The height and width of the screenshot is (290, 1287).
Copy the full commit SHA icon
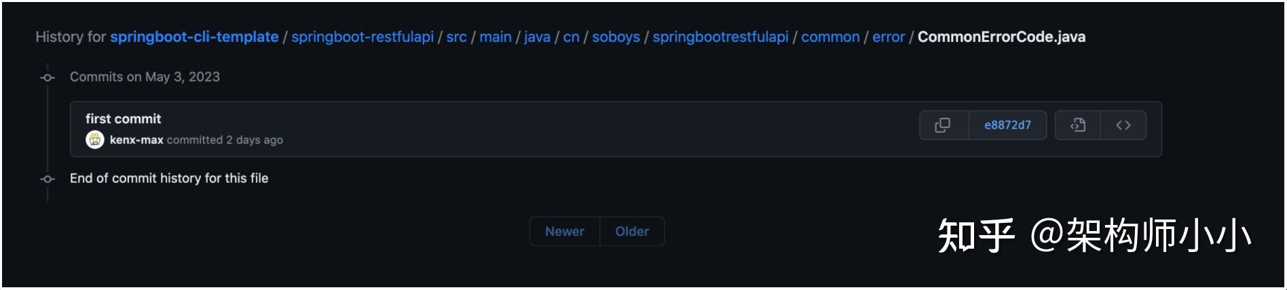tap(943, 125)
